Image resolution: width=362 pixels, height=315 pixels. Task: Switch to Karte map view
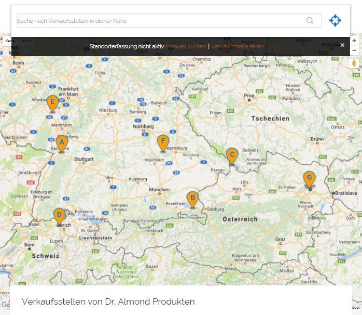(x=7, y=41)
